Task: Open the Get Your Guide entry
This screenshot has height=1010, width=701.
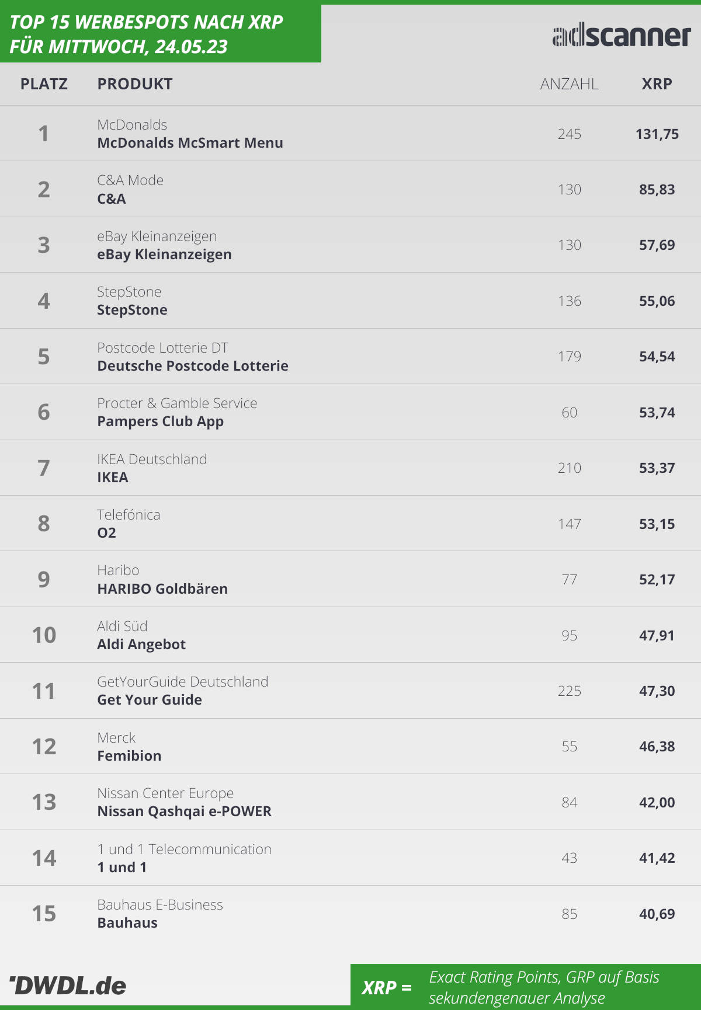Action: pos(150,700)
